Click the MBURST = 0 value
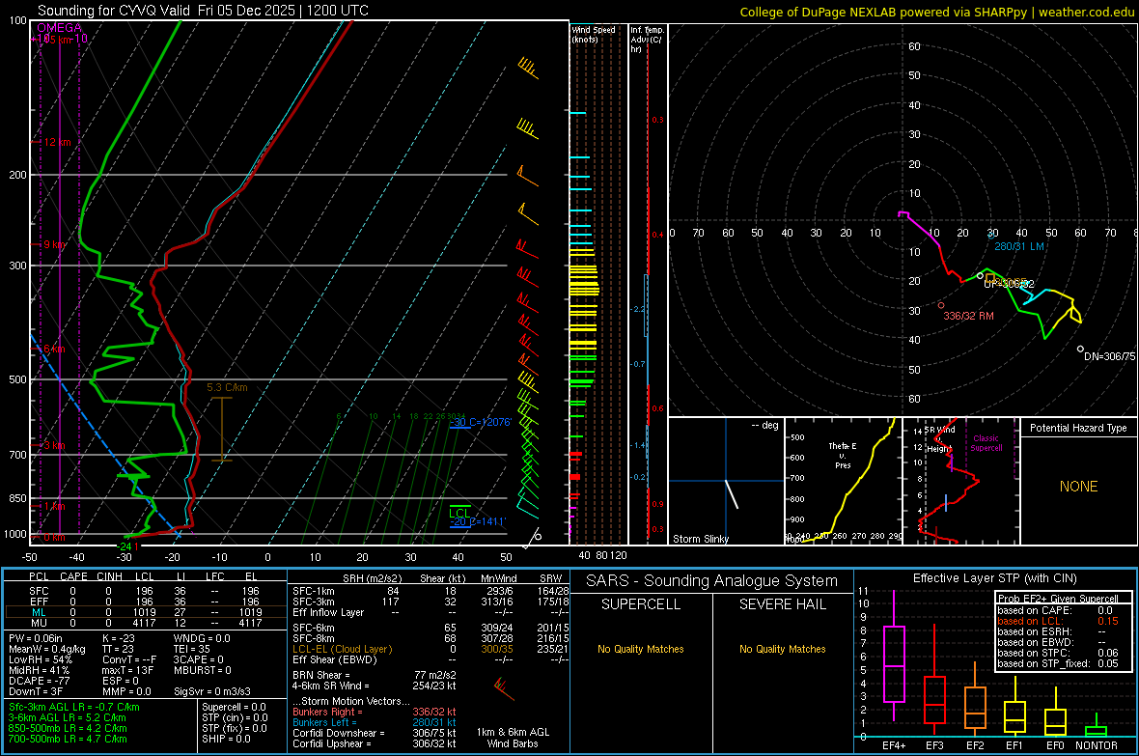The height and width of the screenshot is (756, 1139). (x=202, y=670)
